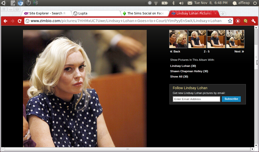Open the mail envelope messaging menu

point(190,3)
